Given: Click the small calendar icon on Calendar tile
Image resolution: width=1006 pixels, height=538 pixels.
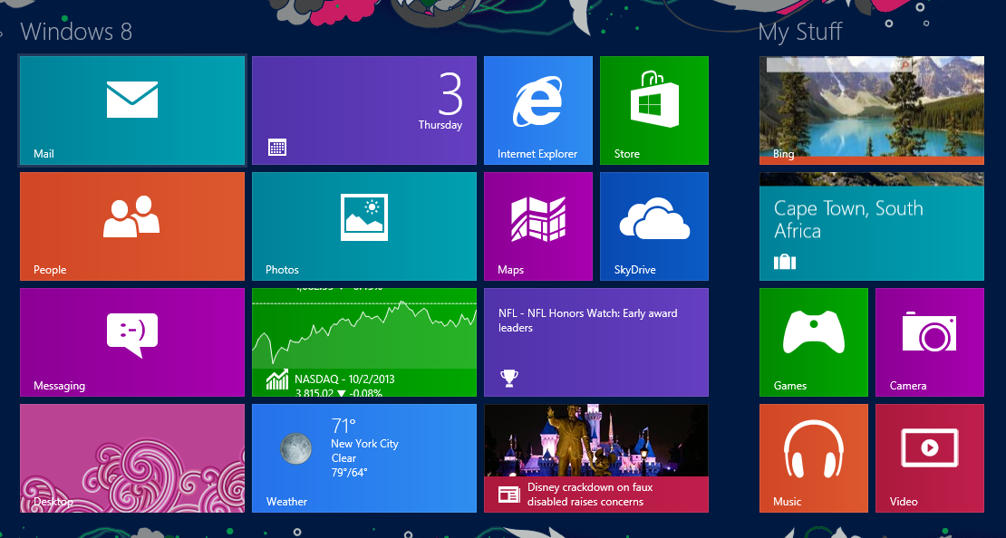Looking at the screenshot, I should [277, 148].
